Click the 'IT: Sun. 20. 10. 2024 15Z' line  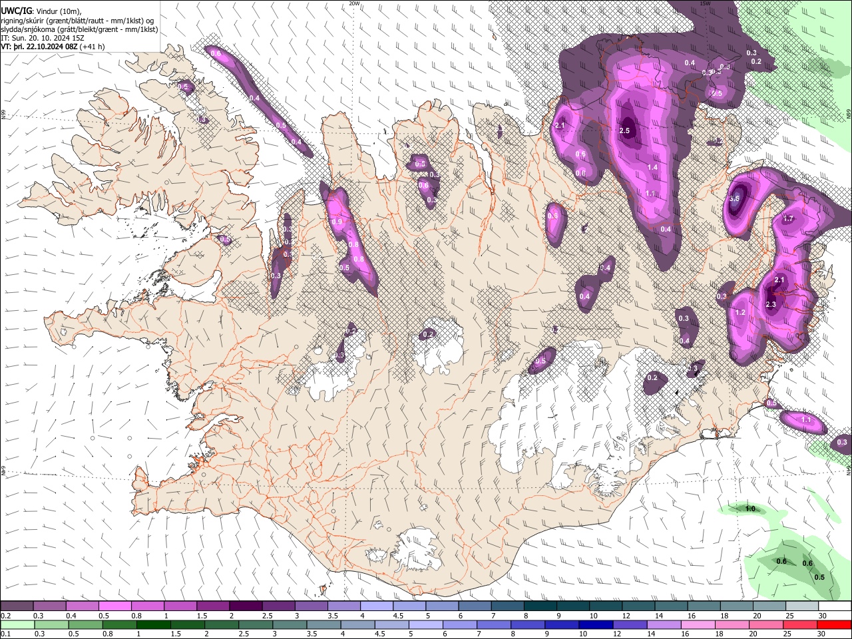43,38
